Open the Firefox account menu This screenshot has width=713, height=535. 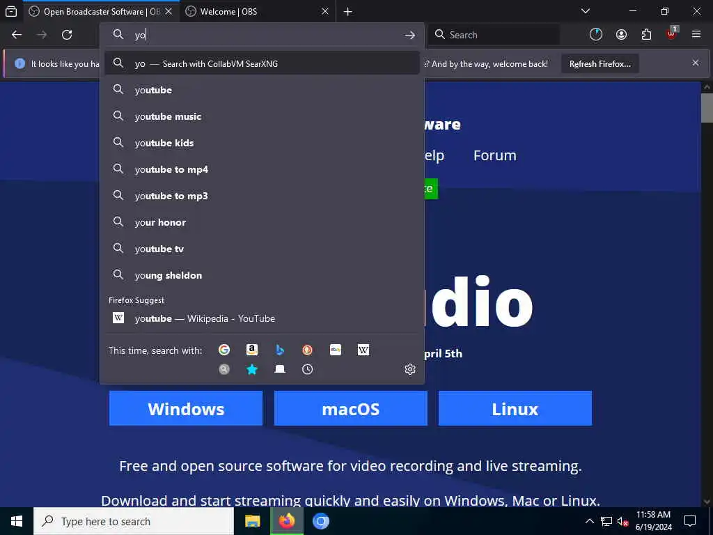(x=621, y=35)
